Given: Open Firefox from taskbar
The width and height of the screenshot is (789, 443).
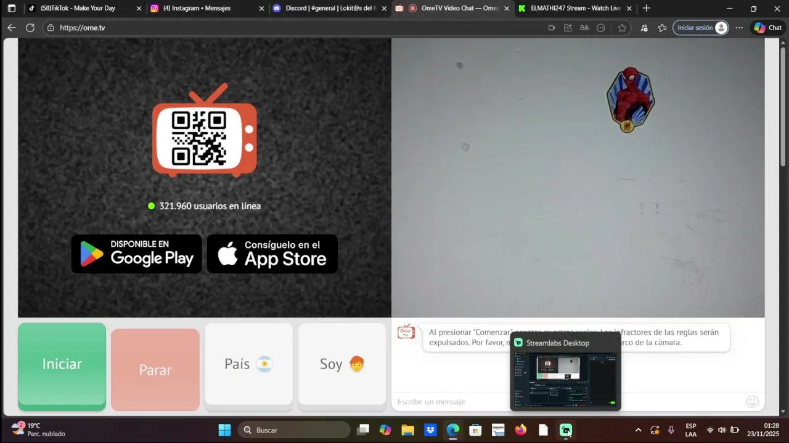Looking at the screenshot, I should (521, 430).
